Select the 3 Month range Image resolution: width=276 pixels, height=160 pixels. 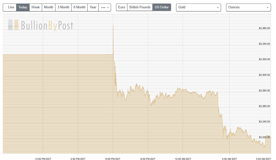click(x=63, y=7)
